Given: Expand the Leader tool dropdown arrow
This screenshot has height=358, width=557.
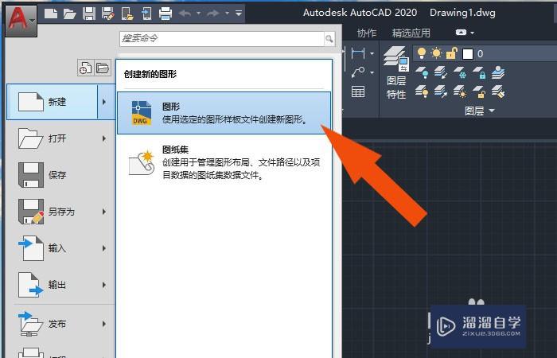Looking at the screenshot, I should pos(372,73).
